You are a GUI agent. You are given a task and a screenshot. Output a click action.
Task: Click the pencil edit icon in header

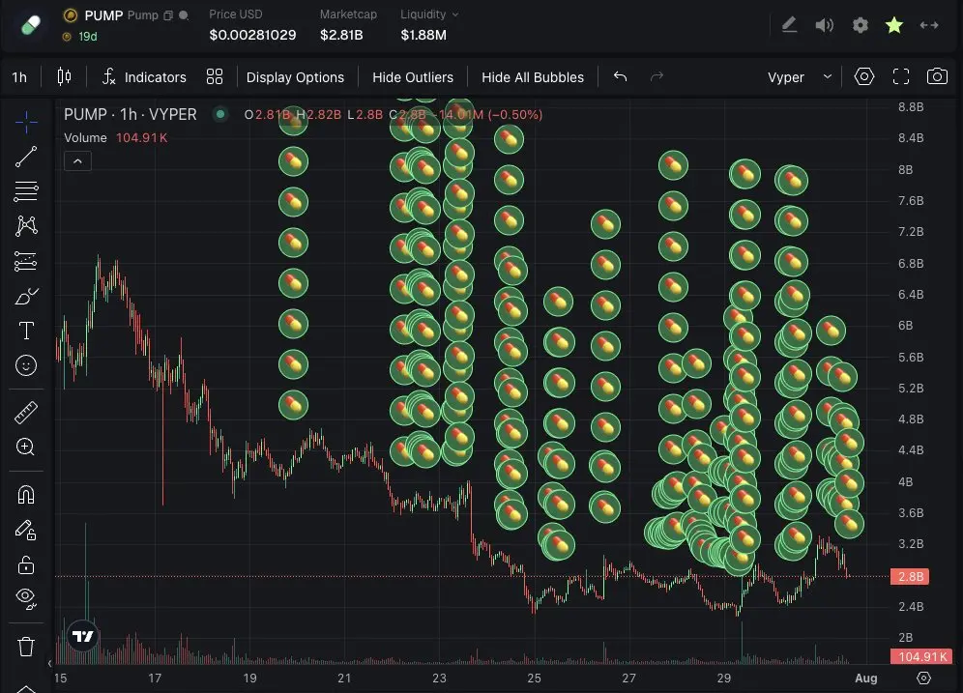pos(789,25)
